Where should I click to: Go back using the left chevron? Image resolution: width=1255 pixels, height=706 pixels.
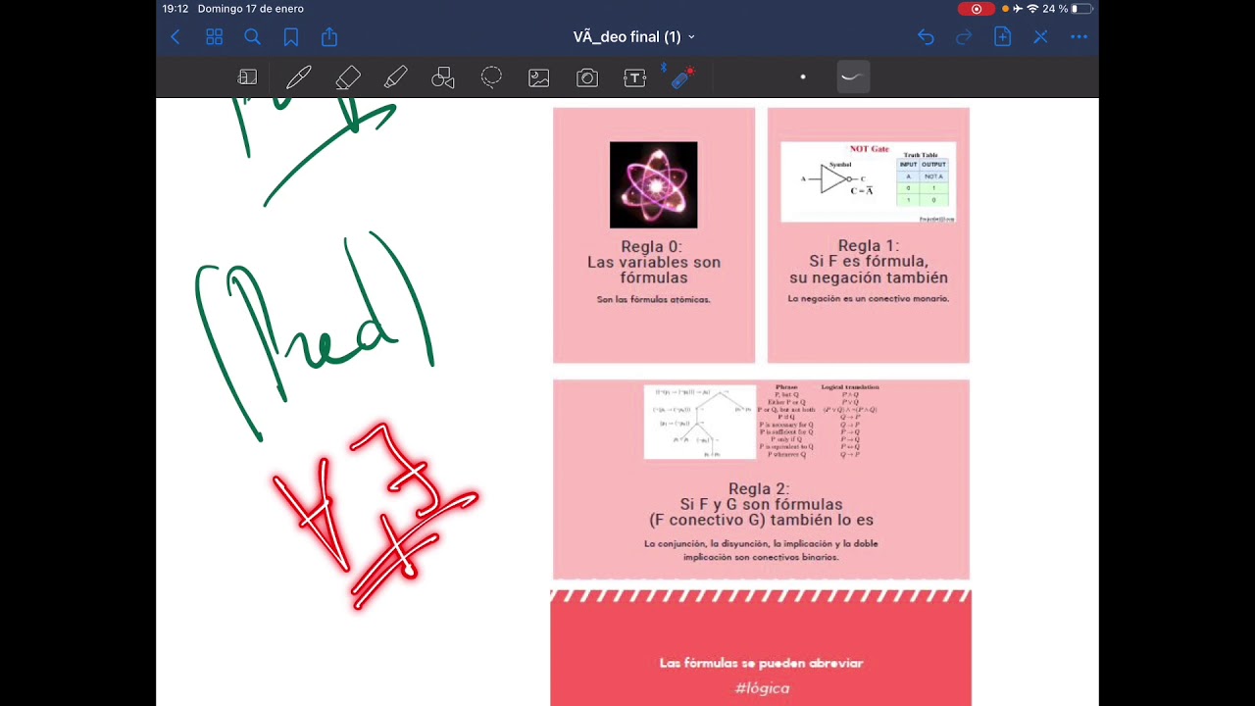(176, 37)
